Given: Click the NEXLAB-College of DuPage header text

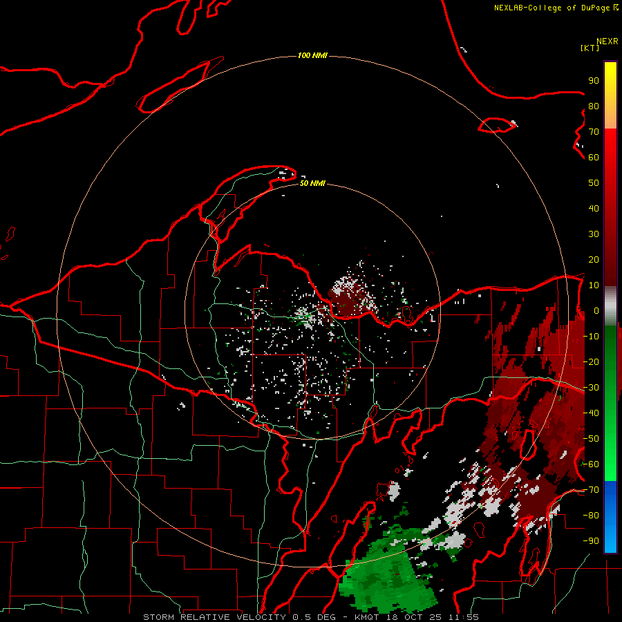Looking at the screenshot, I should tap(556, 8).
